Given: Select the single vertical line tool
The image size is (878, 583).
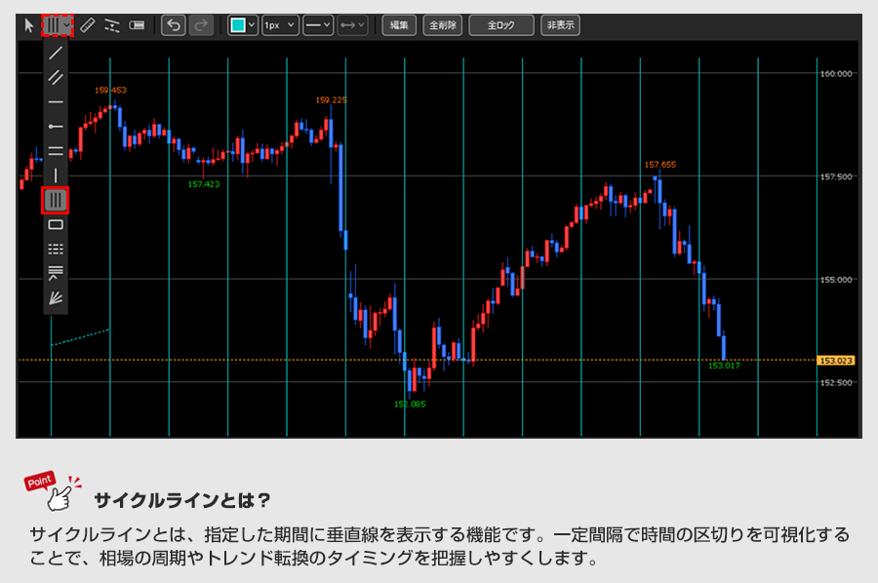Looking at the screenshot, I should click(x=56, y=175).
